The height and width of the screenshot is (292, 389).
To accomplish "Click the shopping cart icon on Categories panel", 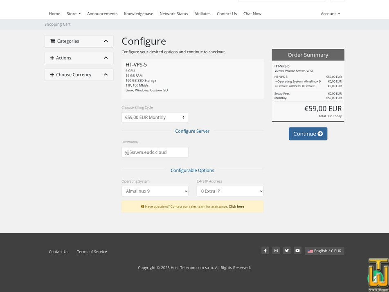I will [52, 41].
